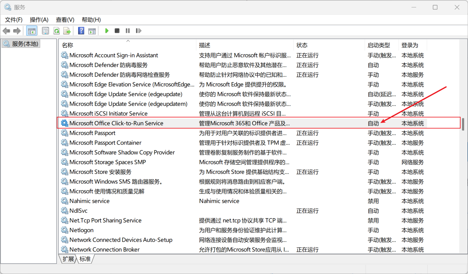Go back with the left arrow toolbar icon
The width and height of the screenshot is (468, 274).
point(6,31)
